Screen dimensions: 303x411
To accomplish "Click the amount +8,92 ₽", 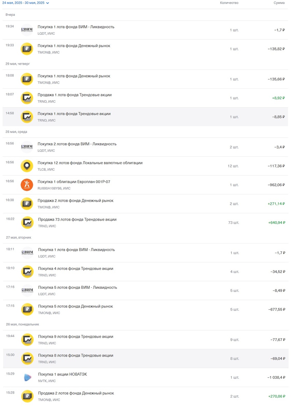I will pos(278,98).
